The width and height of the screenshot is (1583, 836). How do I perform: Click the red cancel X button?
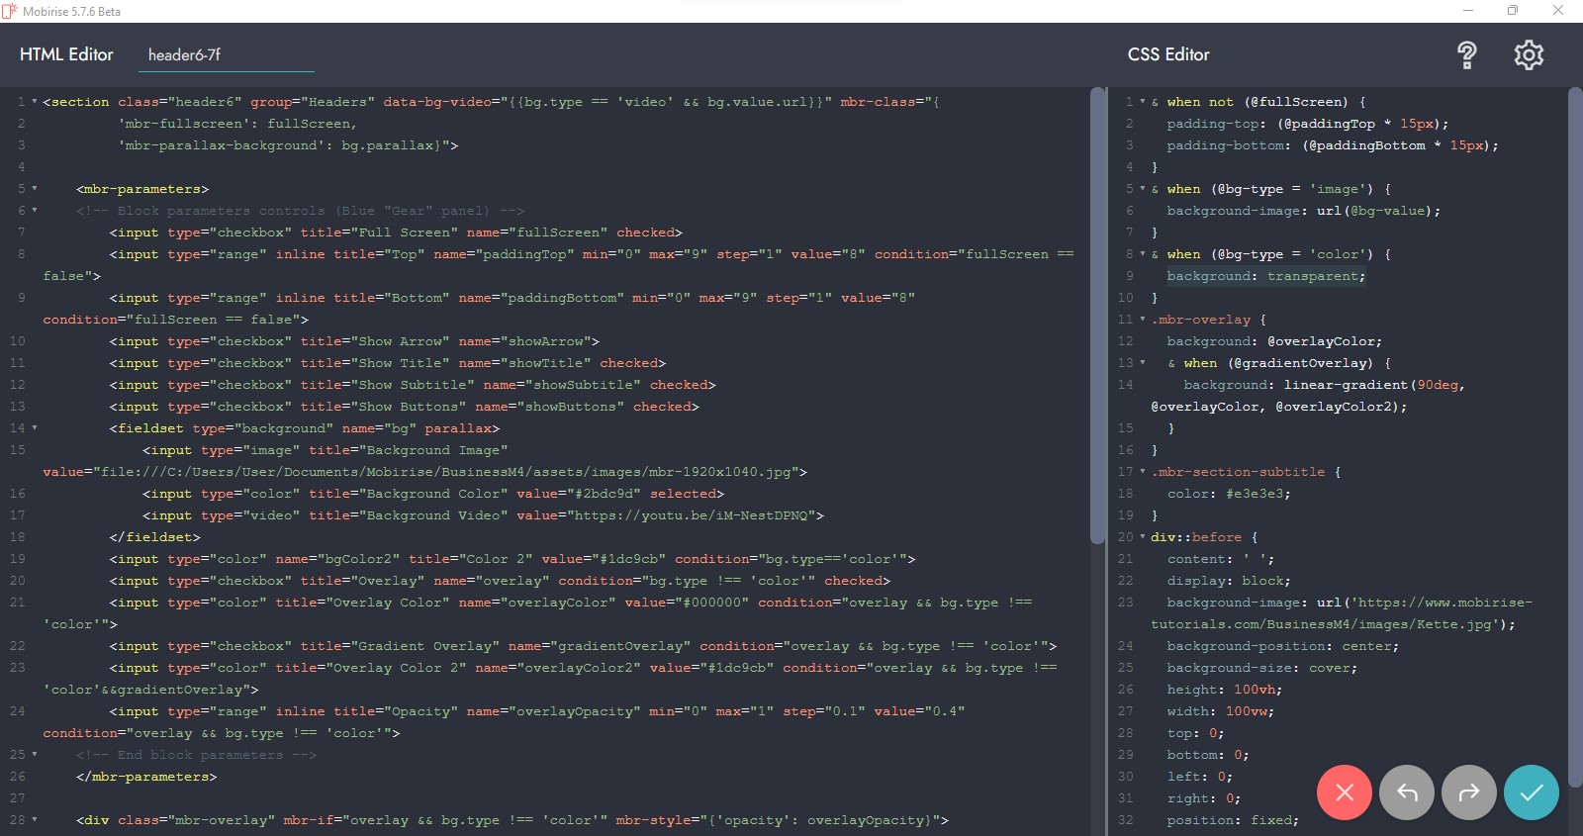coord(1344,792)
